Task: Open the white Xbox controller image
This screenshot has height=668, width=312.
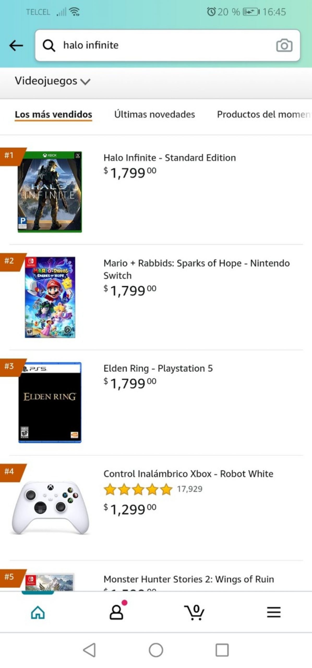Action: pyautogui.click(x=50, y=507)
